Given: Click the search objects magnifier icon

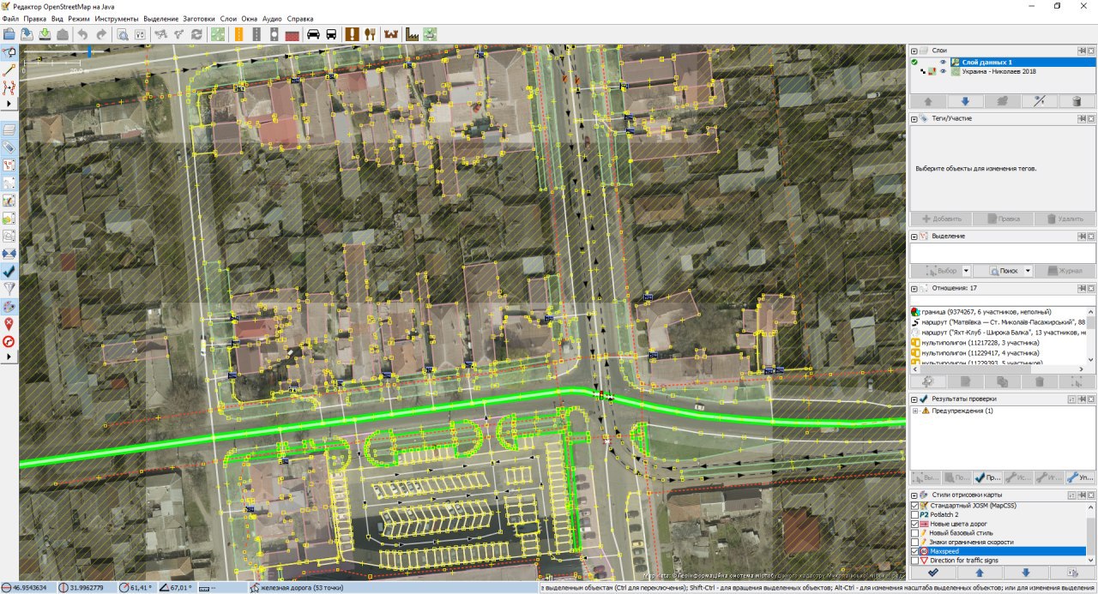Looking at the screenshot, I should (122, 34).
